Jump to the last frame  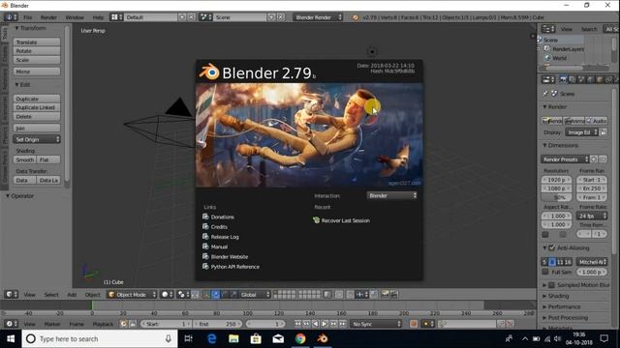click(342, 324)
